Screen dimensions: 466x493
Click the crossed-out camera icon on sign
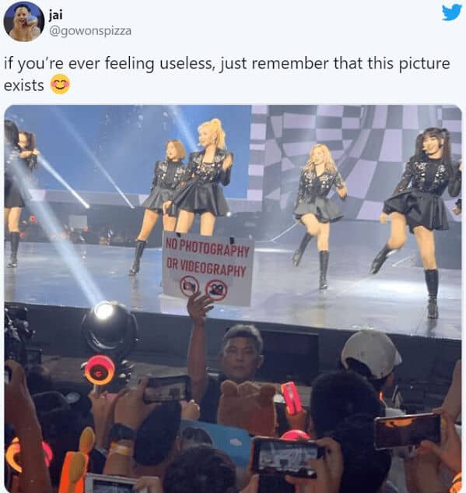(x=189, y=286)
